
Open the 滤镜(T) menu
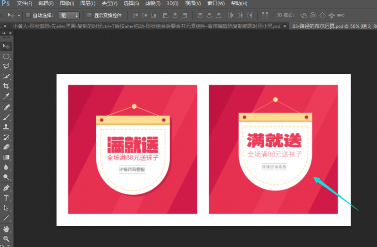click(x=152, y=4)
